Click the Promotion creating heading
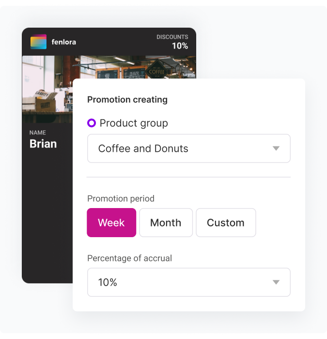The height and width of the screenshot is (339, 327). [127, 99]
